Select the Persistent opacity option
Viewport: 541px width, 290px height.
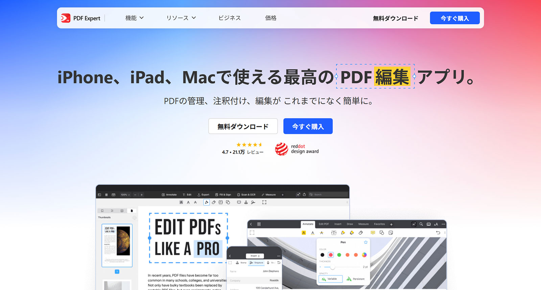(355, 279)
